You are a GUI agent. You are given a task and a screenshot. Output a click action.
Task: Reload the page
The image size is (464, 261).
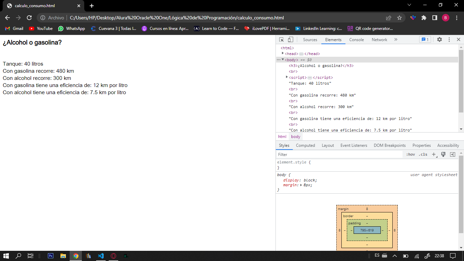(x=29, y=18)
